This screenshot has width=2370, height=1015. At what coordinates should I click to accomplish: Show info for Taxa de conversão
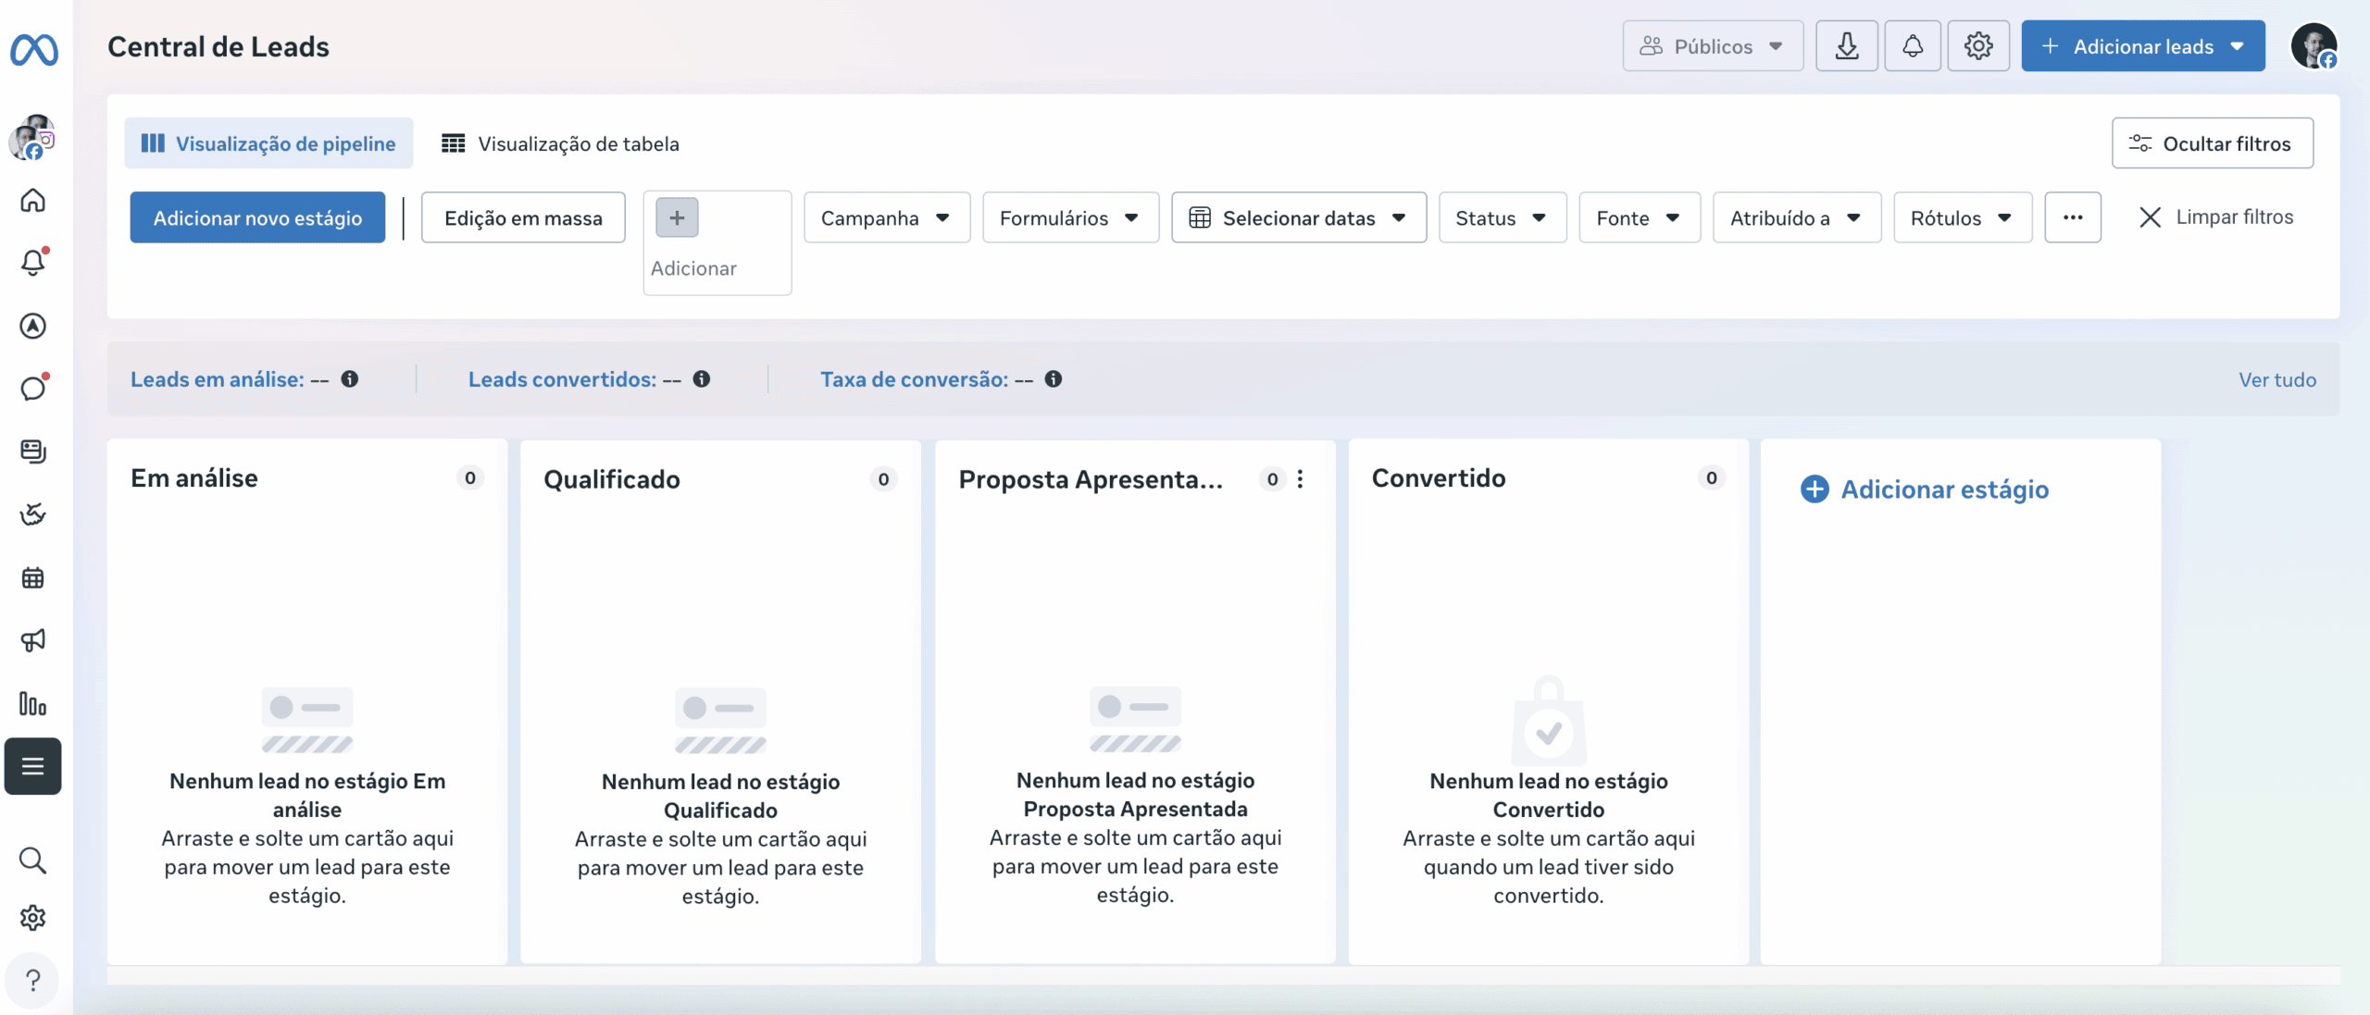click(1054, 379)
